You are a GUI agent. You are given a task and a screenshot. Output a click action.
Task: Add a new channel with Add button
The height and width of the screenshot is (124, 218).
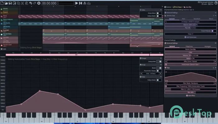(x=3, y=49)
